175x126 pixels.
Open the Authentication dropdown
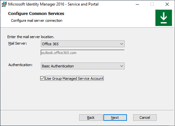(83, 66)
